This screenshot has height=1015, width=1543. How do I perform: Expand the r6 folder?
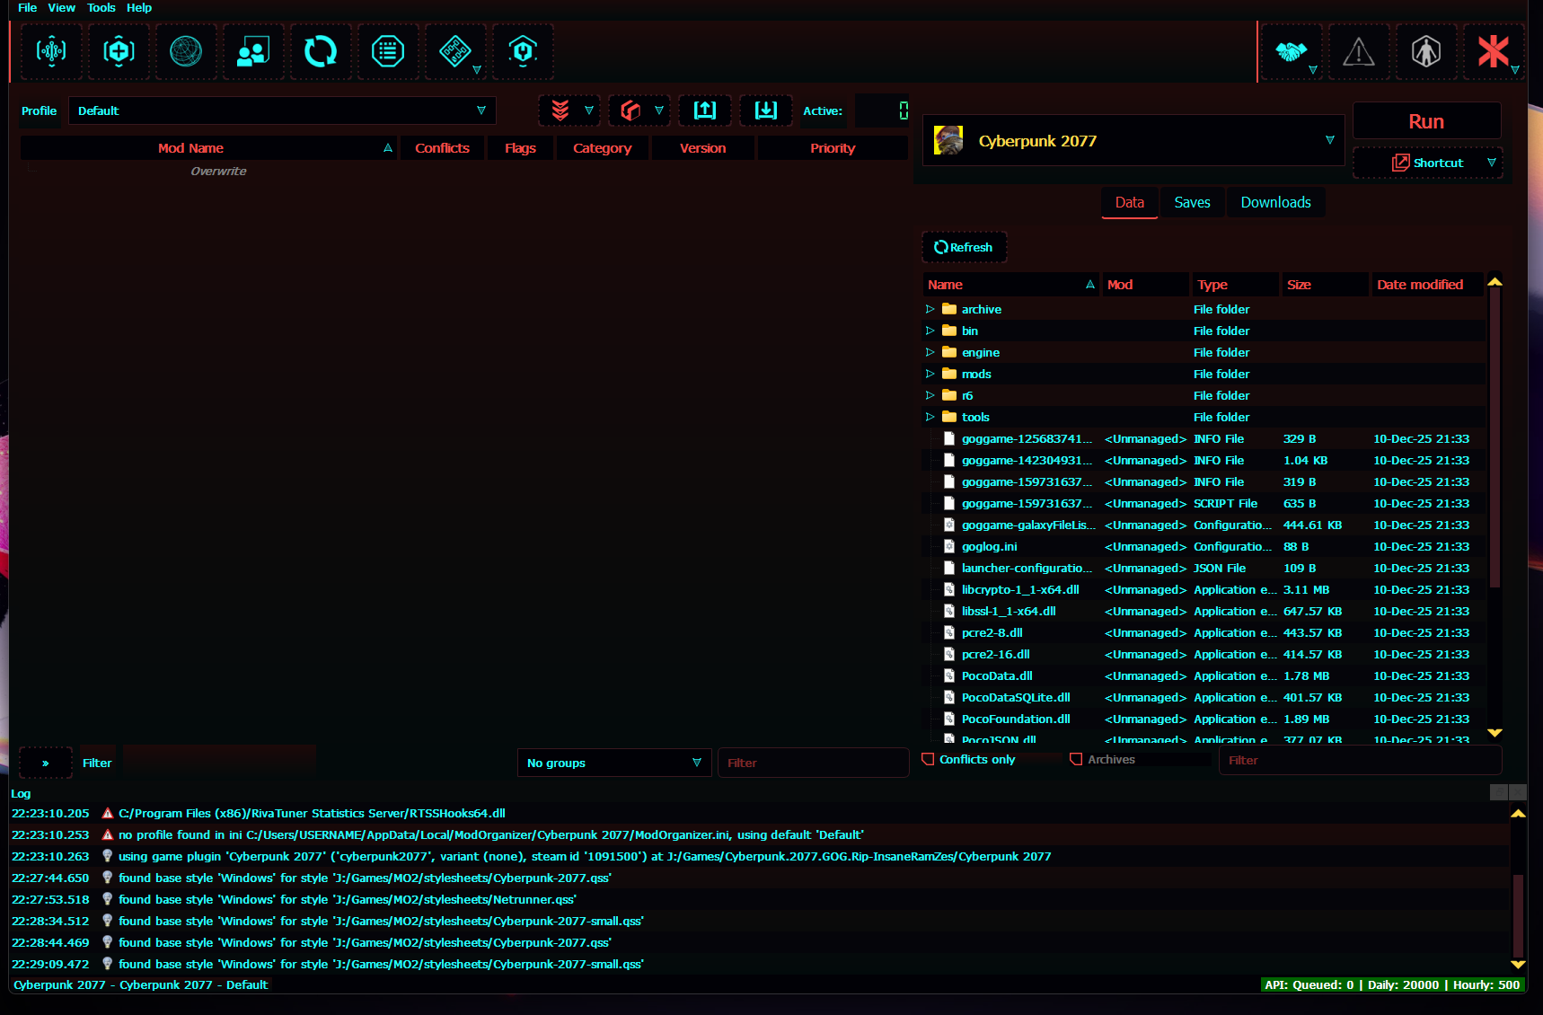pos(930,395)
